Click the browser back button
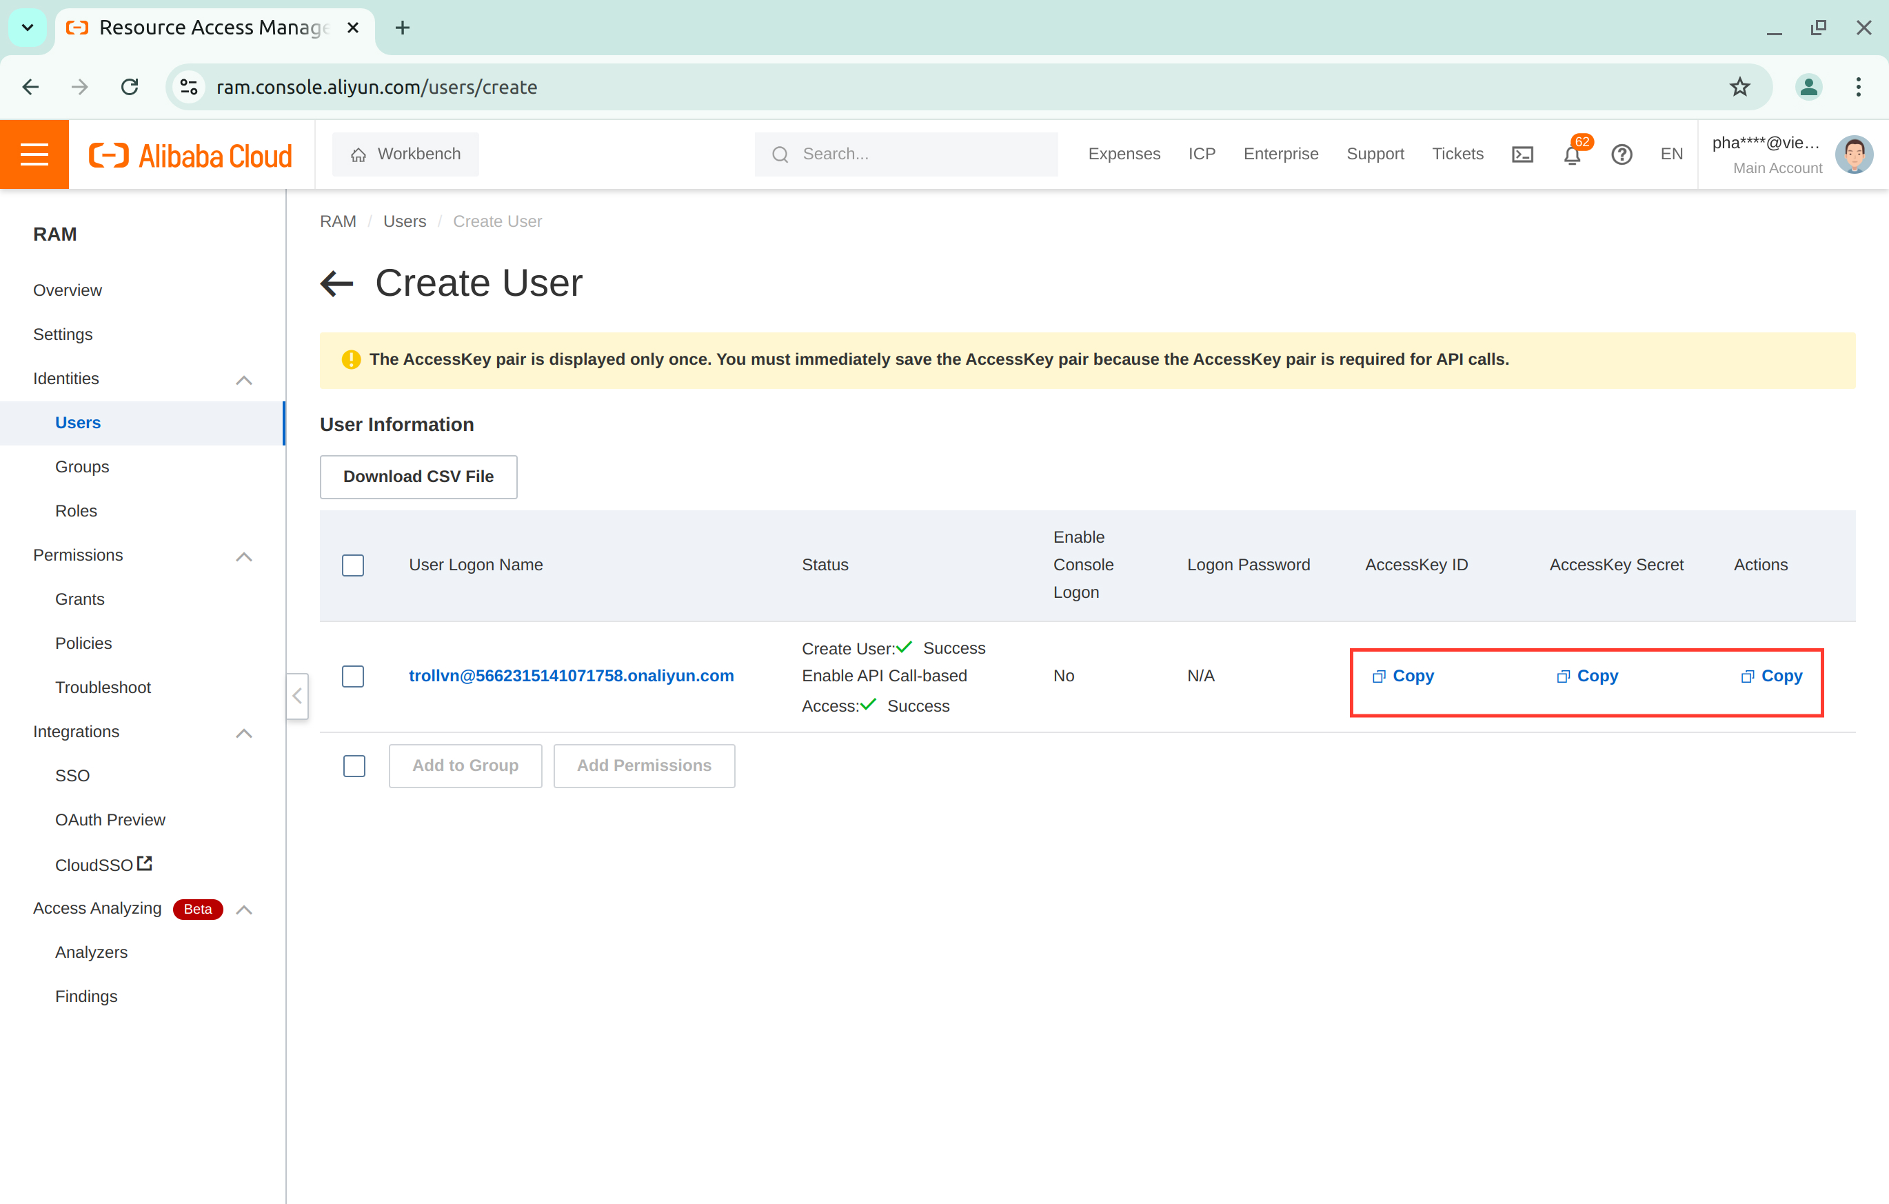The width and height of the screenshot is (1889, 1204). pos(30,87)
